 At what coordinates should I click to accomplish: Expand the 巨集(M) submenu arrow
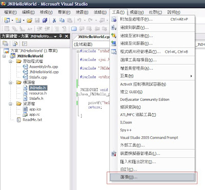(x=191, y=76)
